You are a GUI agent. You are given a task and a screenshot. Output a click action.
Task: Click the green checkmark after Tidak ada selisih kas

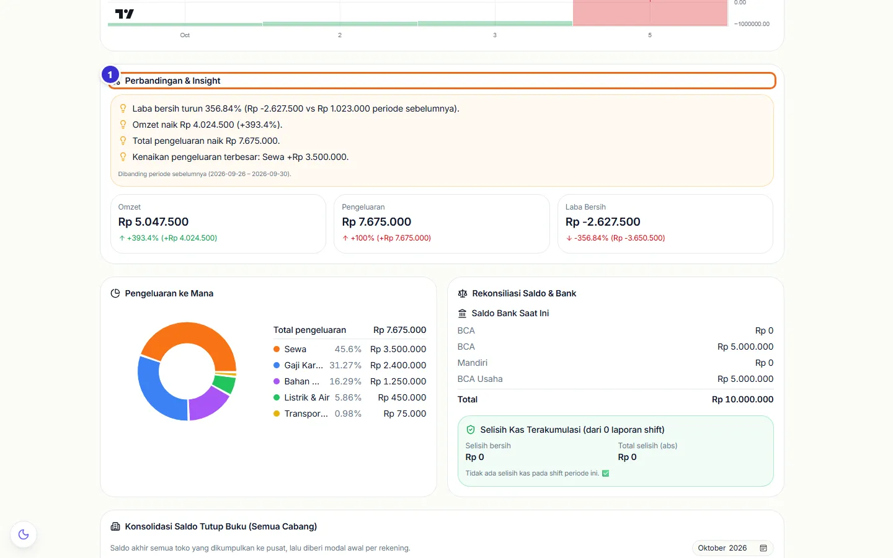(x=606, y=473)
